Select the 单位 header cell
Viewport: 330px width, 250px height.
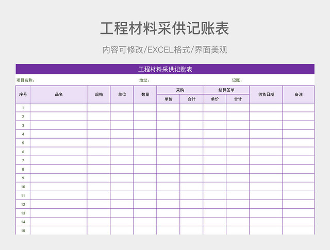tap(122, 94)
